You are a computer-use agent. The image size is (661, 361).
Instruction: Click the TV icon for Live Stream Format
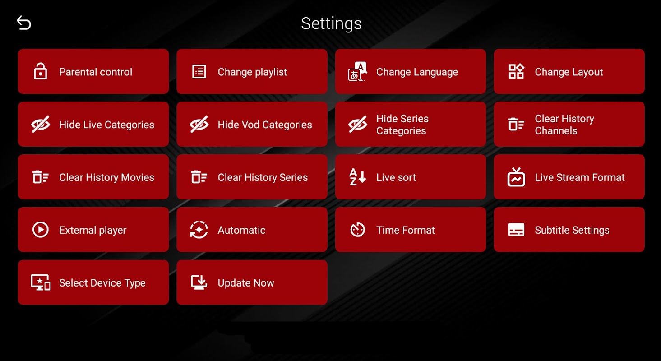[x=516, y=177]
